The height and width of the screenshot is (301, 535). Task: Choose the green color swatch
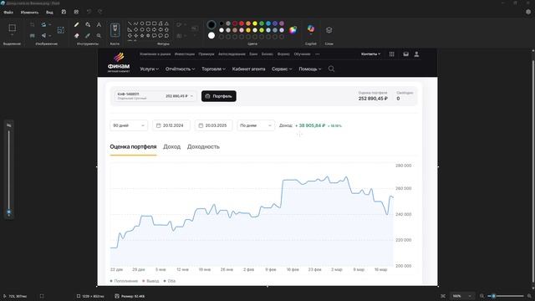point(262,23)
